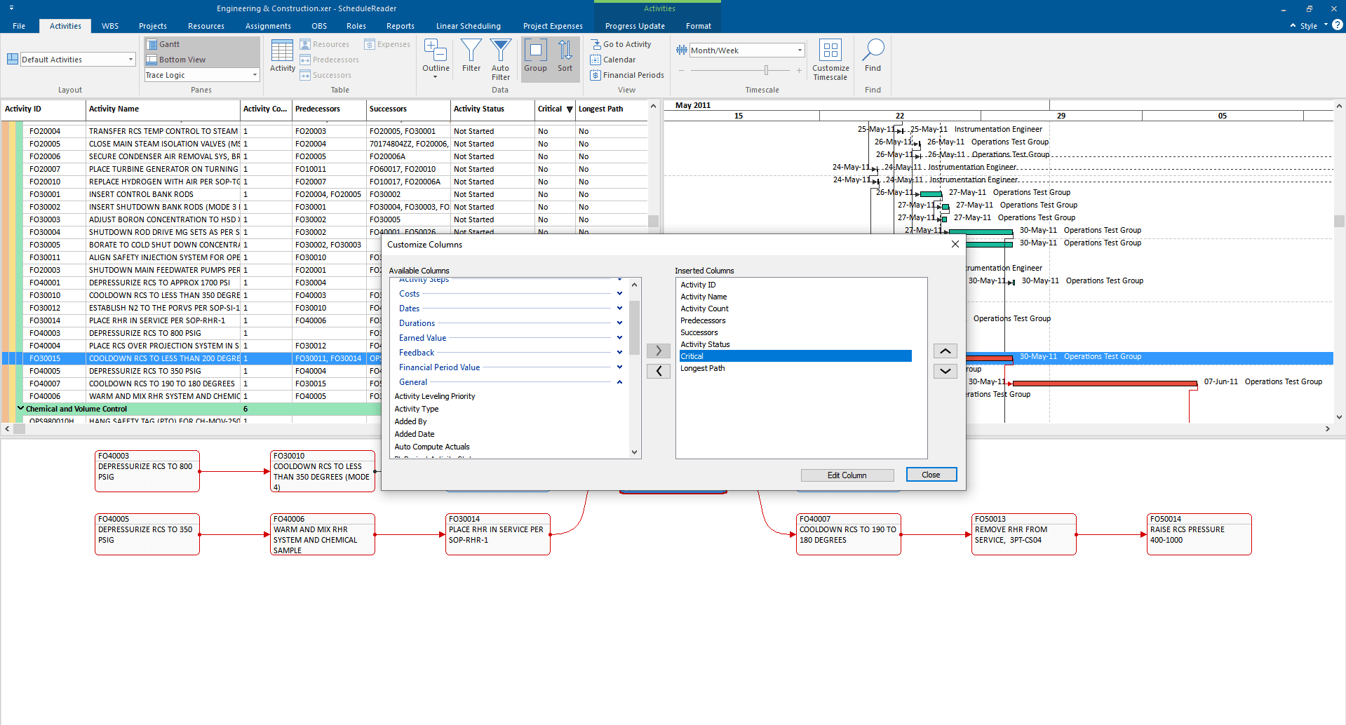
Task: Switch to the WBS tab
Action: [x=110, y=26]
